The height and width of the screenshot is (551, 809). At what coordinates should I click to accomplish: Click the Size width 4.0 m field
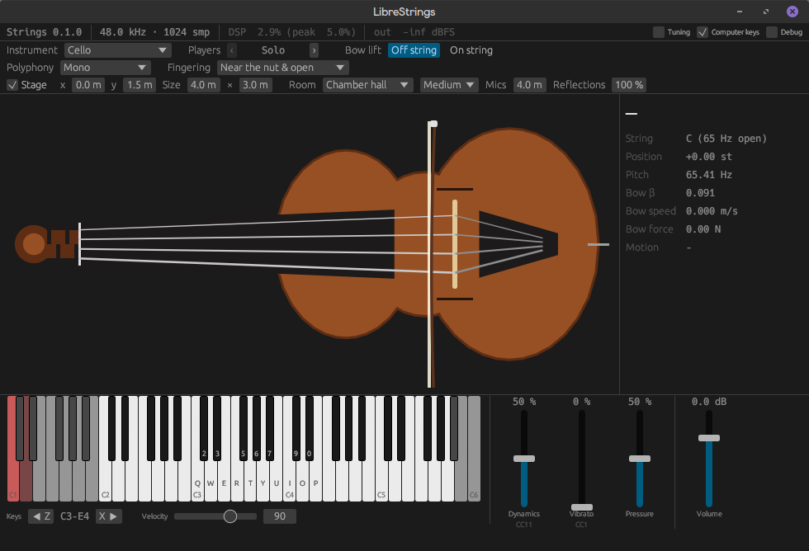pos(203,84)
